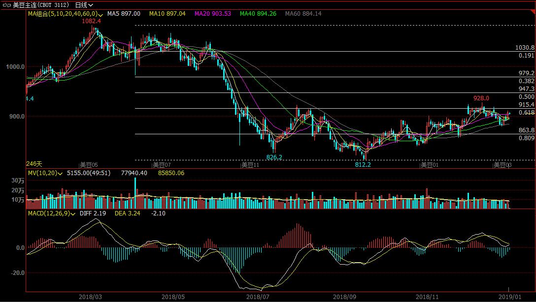
Task: Click the 0.618 Fibonacci retracement level
Action: click(526, 113)
